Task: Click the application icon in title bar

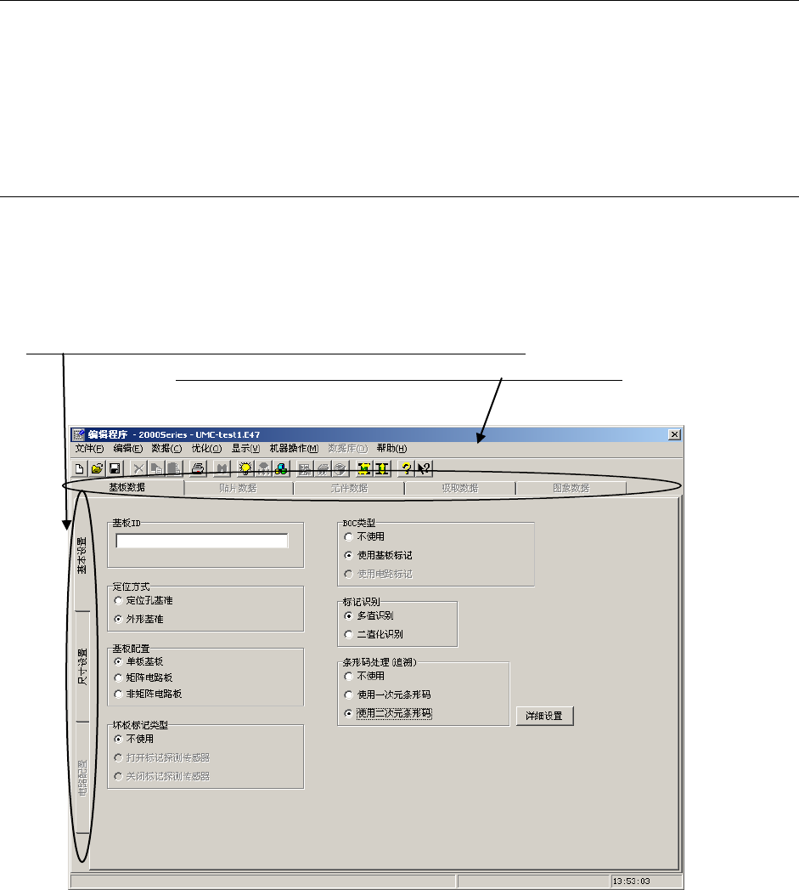Action: tap(79, 434)
